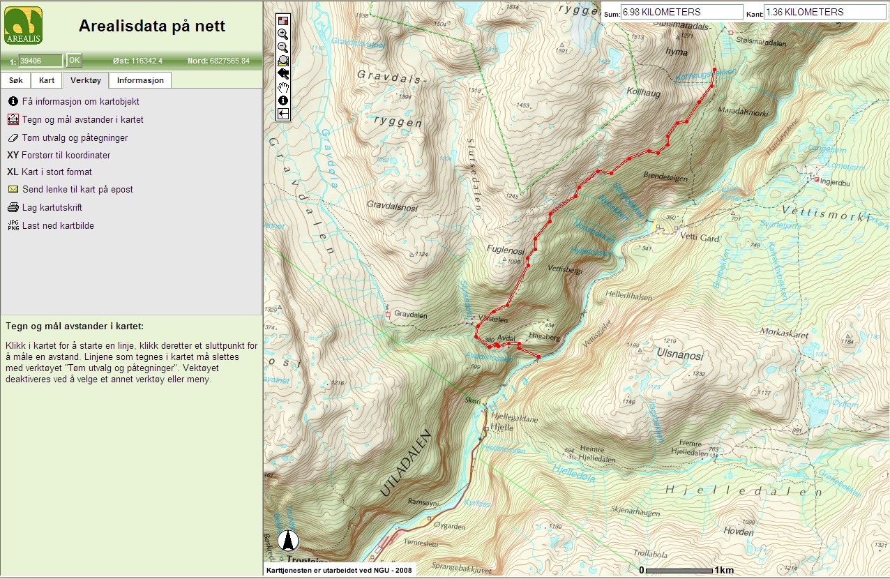Select the zoom out magnifier tool
This screenshot has height=579, width=890.
click(x=282, y=47)
